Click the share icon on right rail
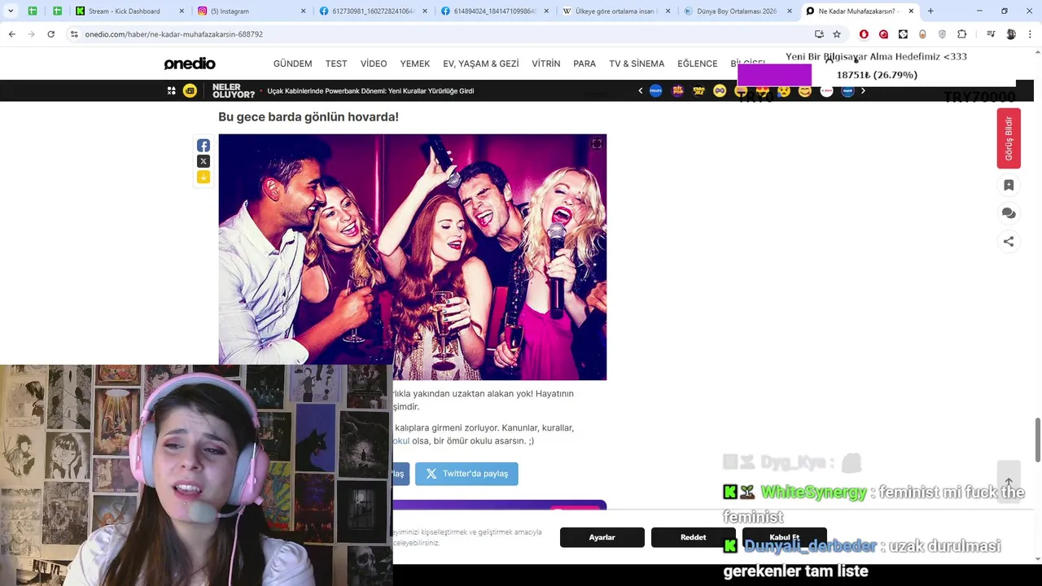The image size is (1042, 586). click(x=1009, y=242)
